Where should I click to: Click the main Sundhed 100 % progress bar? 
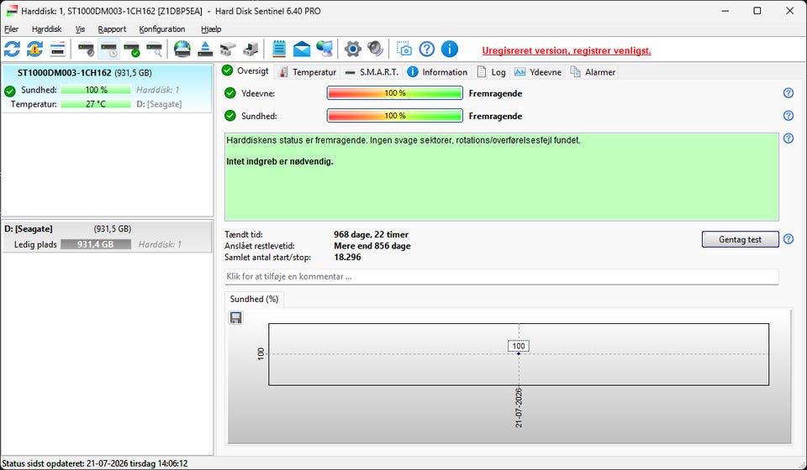tap(395, 116)
